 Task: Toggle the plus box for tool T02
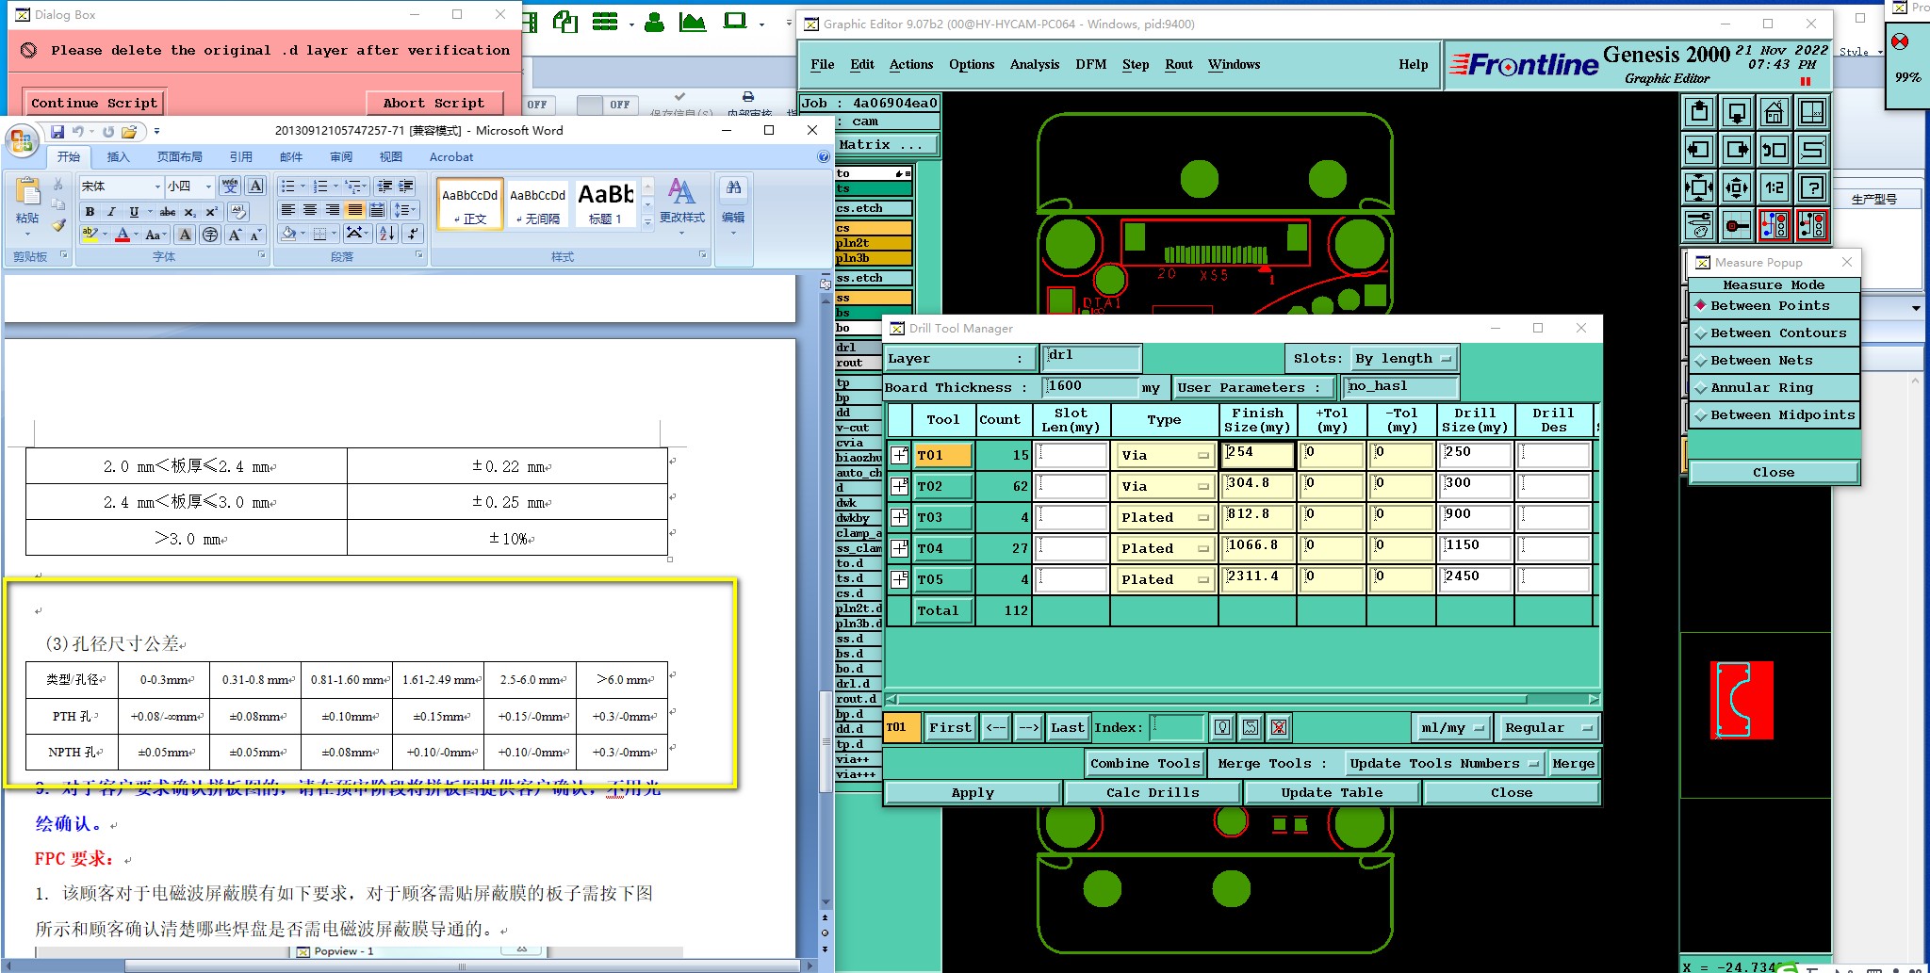[x=900, y=486]
